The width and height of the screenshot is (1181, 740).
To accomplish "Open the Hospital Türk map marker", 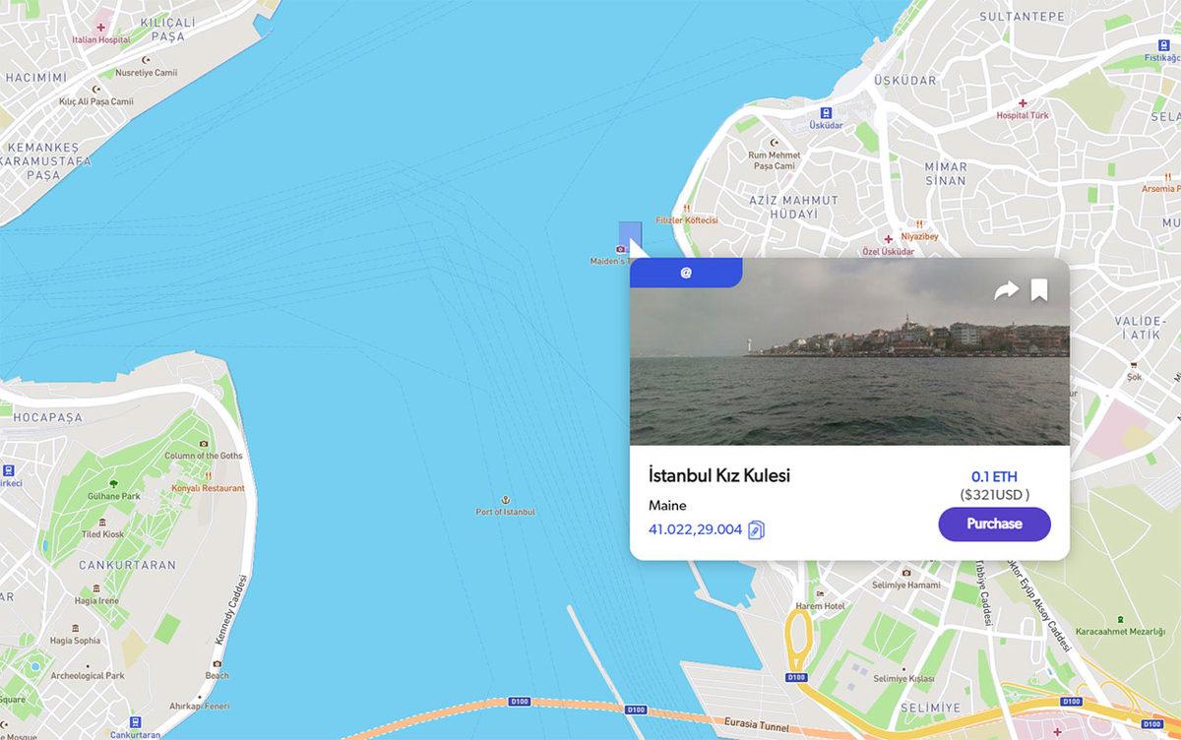I will pyautogui.click(x=1023, y=103).
